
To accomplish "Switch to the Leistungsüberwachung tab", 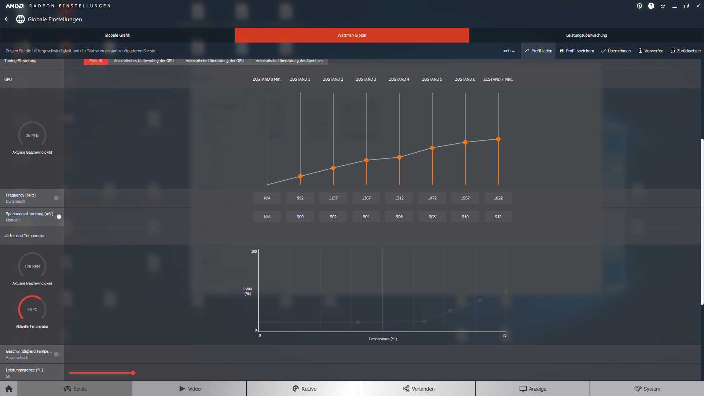I will [587, 35].
